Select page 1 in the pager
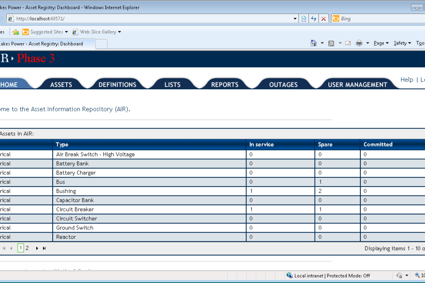 (x=21, y=248)
